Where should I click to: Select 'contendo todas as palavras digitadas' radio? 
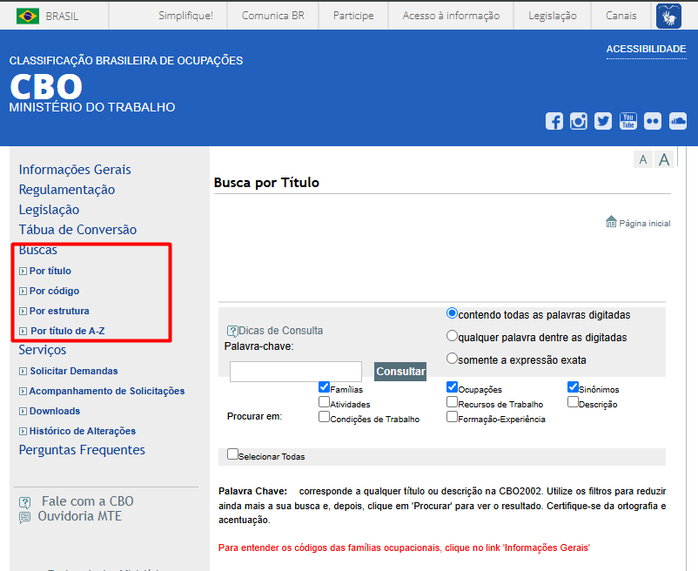[x=452, y=313]
